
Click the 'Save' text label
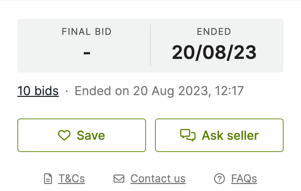[91, 135]
